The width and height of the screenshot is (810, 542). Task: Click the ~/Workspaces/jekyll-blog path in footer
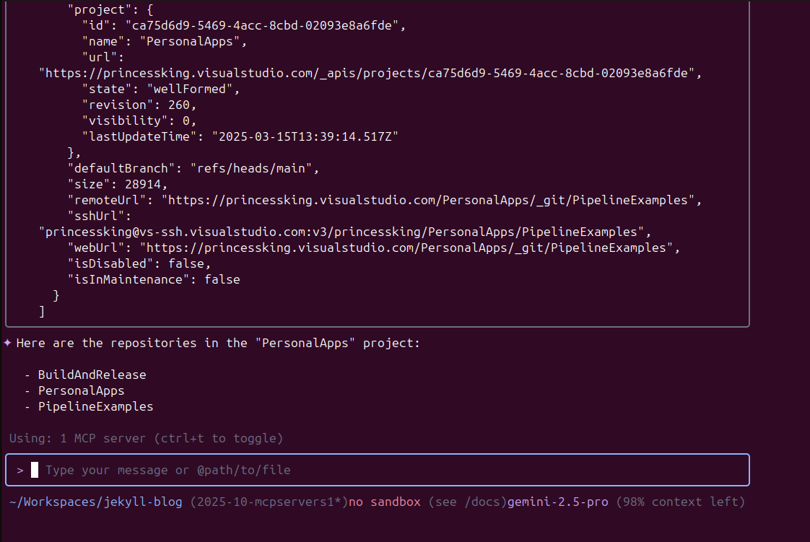point(95,502)
